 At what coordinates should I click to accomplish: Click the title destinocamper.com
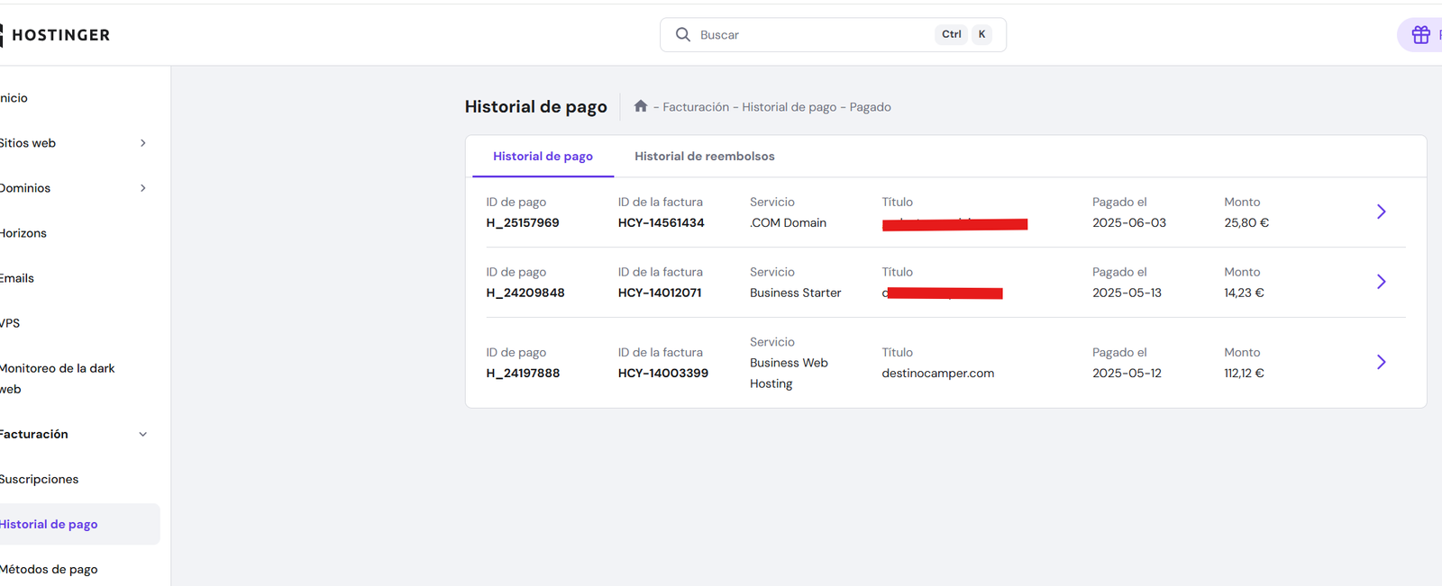938,373
